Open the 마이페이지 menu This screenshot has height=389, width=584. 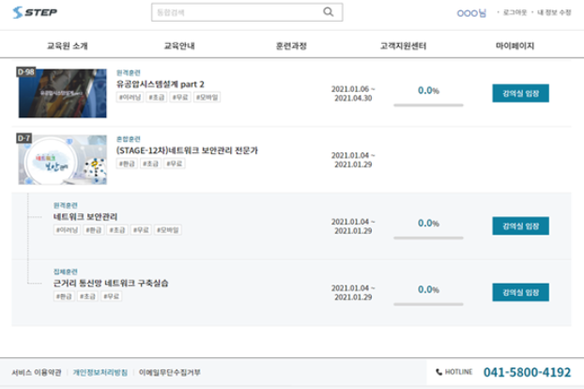[515, 46]
